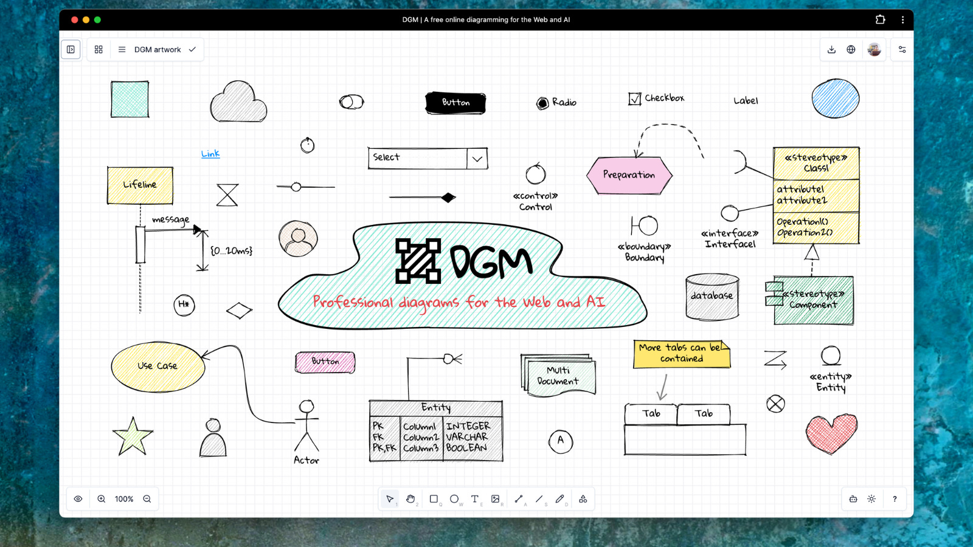Image resolution: width=973 pixels, height=547 pixels.
Task: Click the DGM artwork title
Action: click(157, 49)
